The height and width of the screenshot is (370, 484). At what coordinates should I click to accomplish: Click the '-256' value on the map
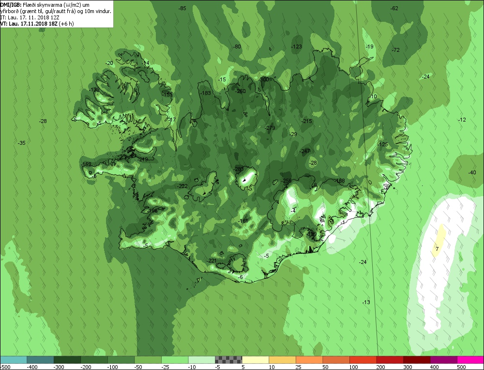(287, 181)
